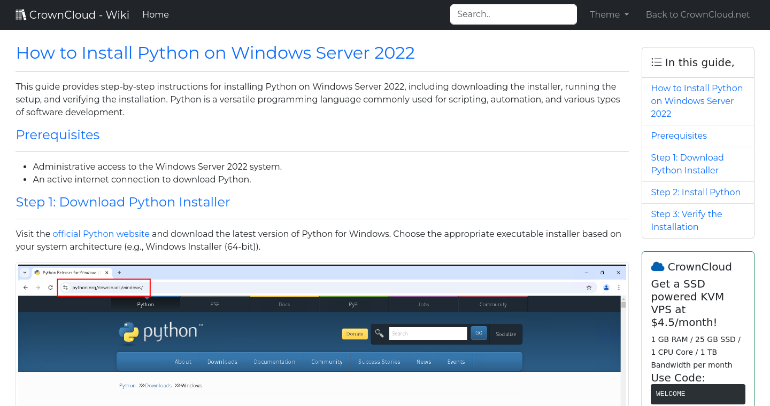Click the list icon beside 'In this guide'
770x406 pixels.
click(x=656, y=62)
